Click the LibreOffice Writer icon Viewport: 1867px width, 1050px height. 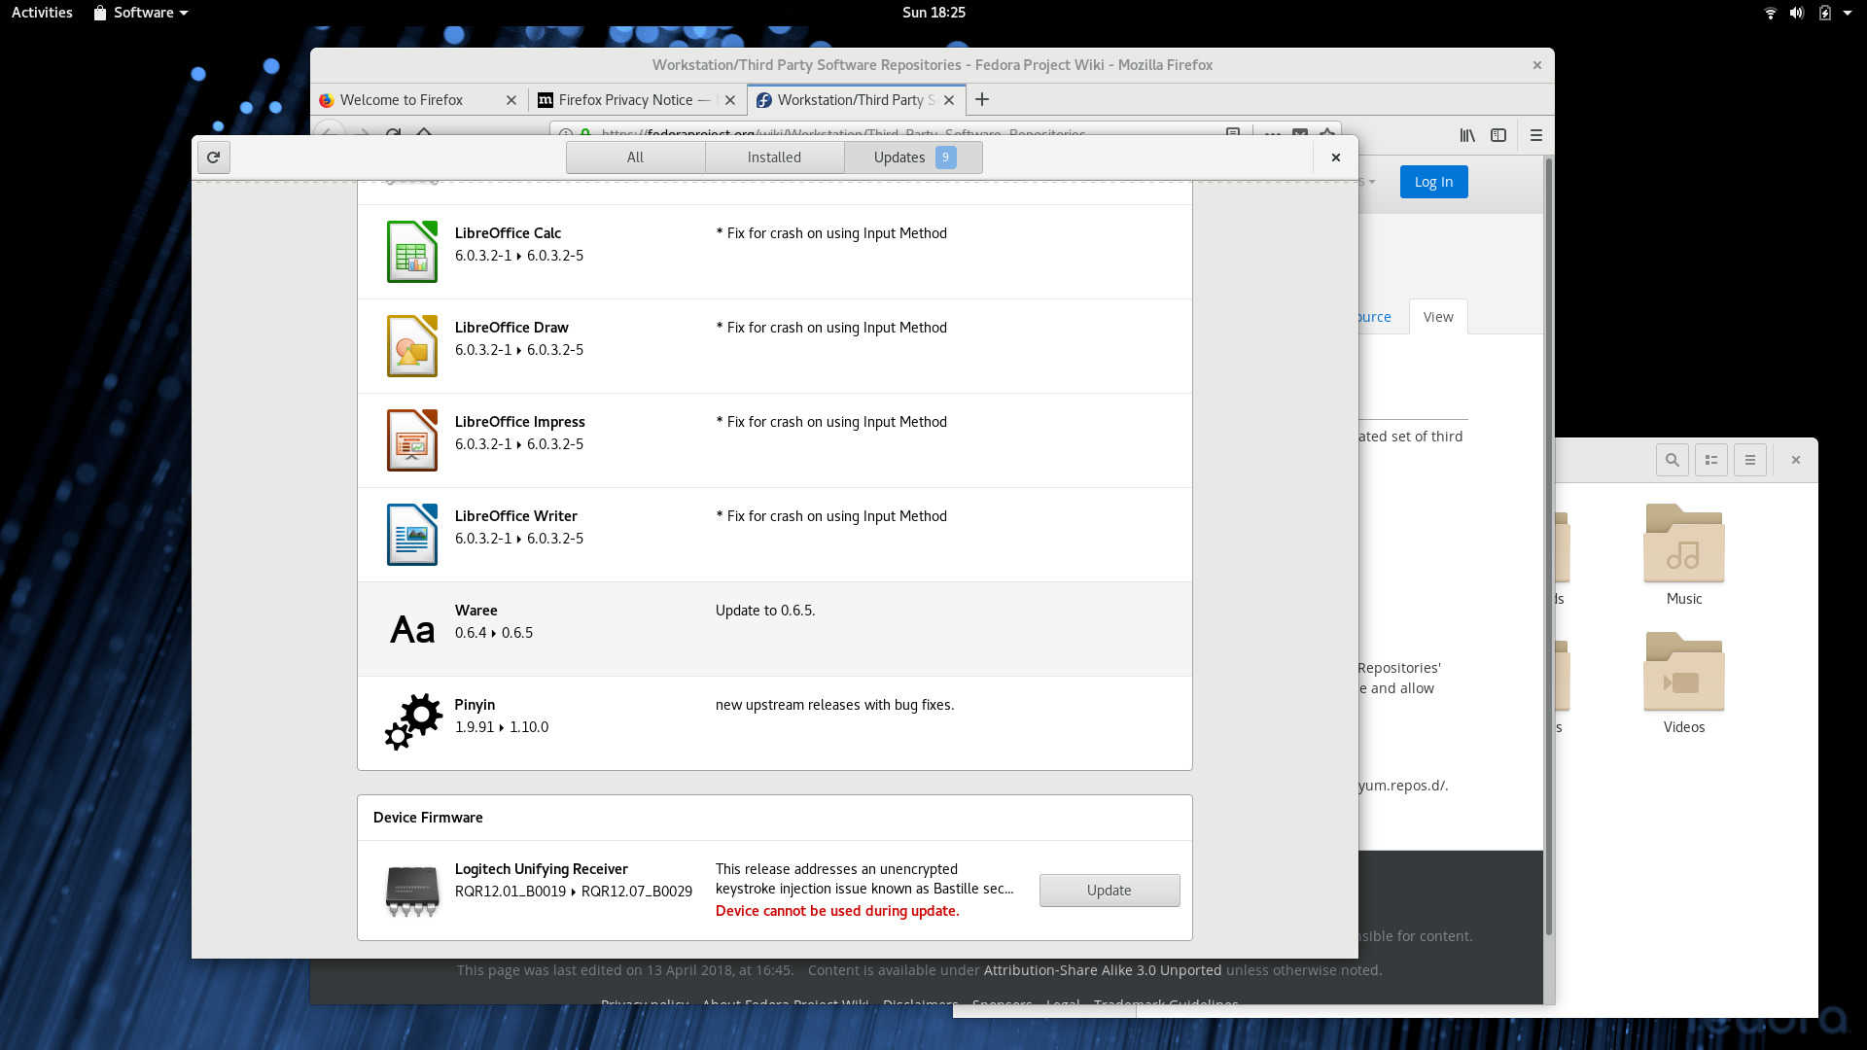click(x=412, y=535)
